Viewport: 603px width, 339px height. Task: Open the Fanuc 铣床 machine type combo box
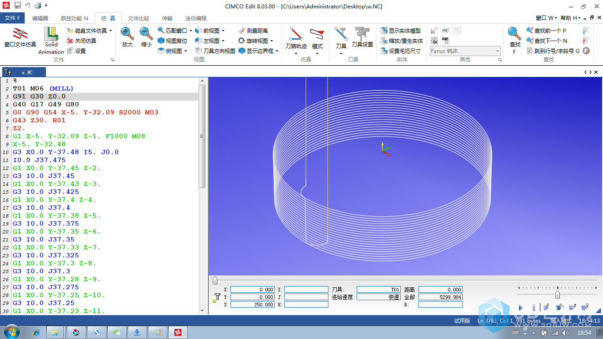(465, 51)
